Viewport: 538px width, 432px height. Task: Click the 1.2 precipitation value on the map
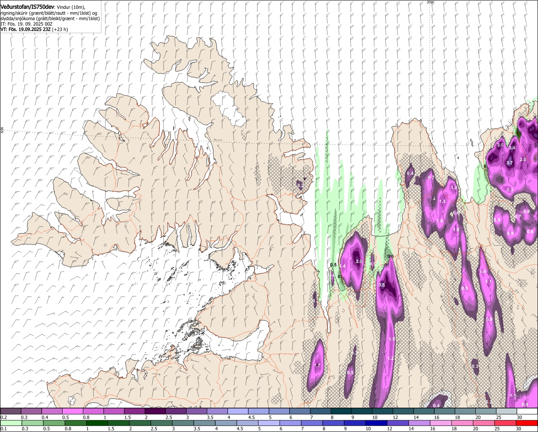click(x=391, y=359)
